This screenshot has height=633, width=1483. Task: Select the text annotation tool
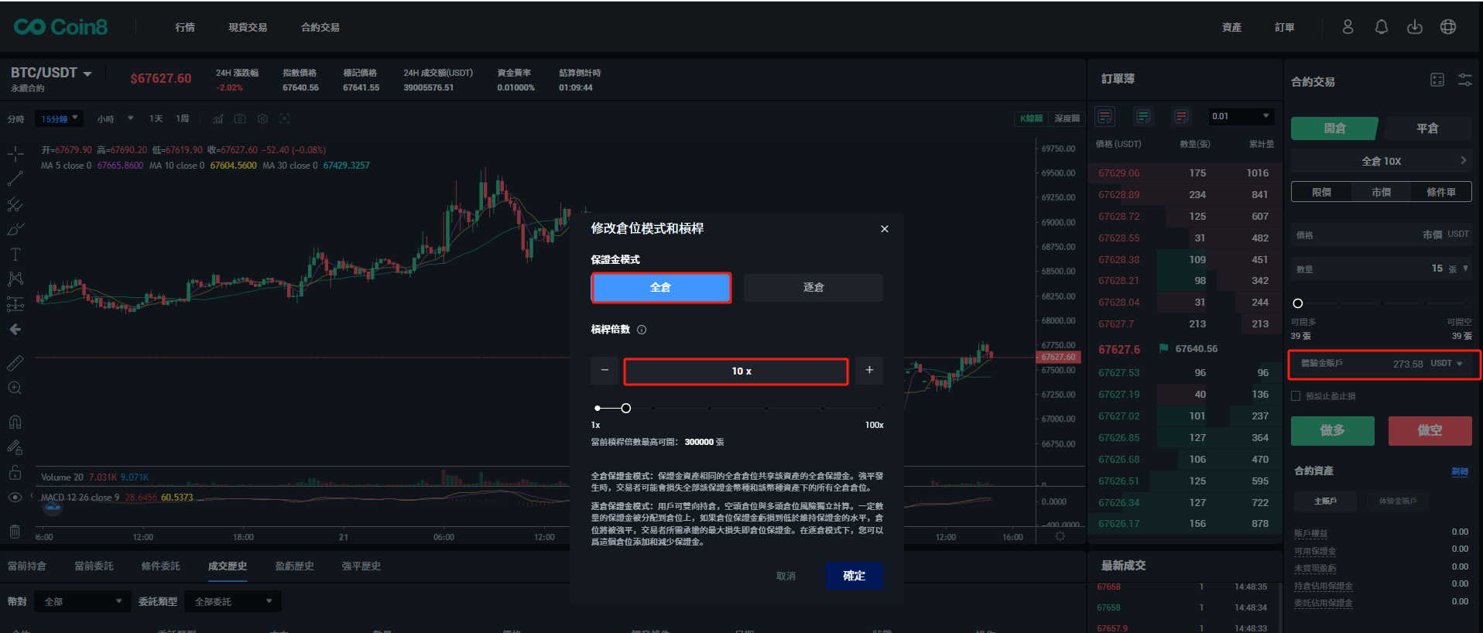[15, 255]
